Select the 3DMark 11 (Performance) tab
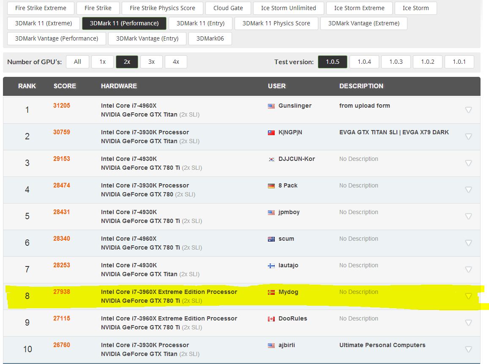Viewport: 489px width, 364px height. [124, 23]
